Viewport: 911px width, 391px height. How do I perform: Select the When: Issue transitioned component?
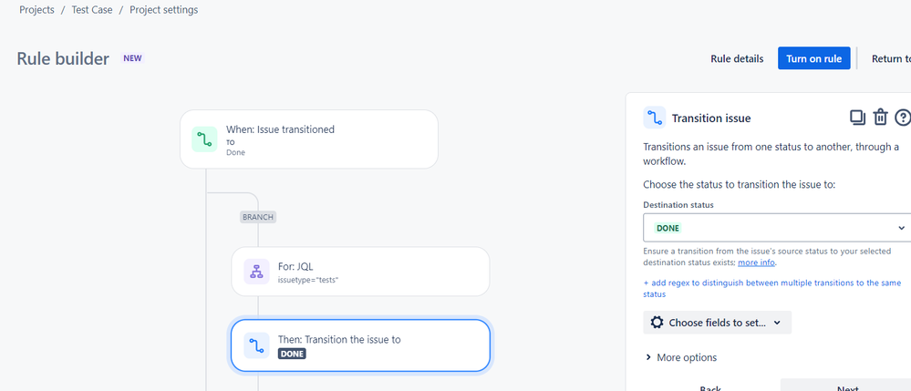tap(309, 139)
